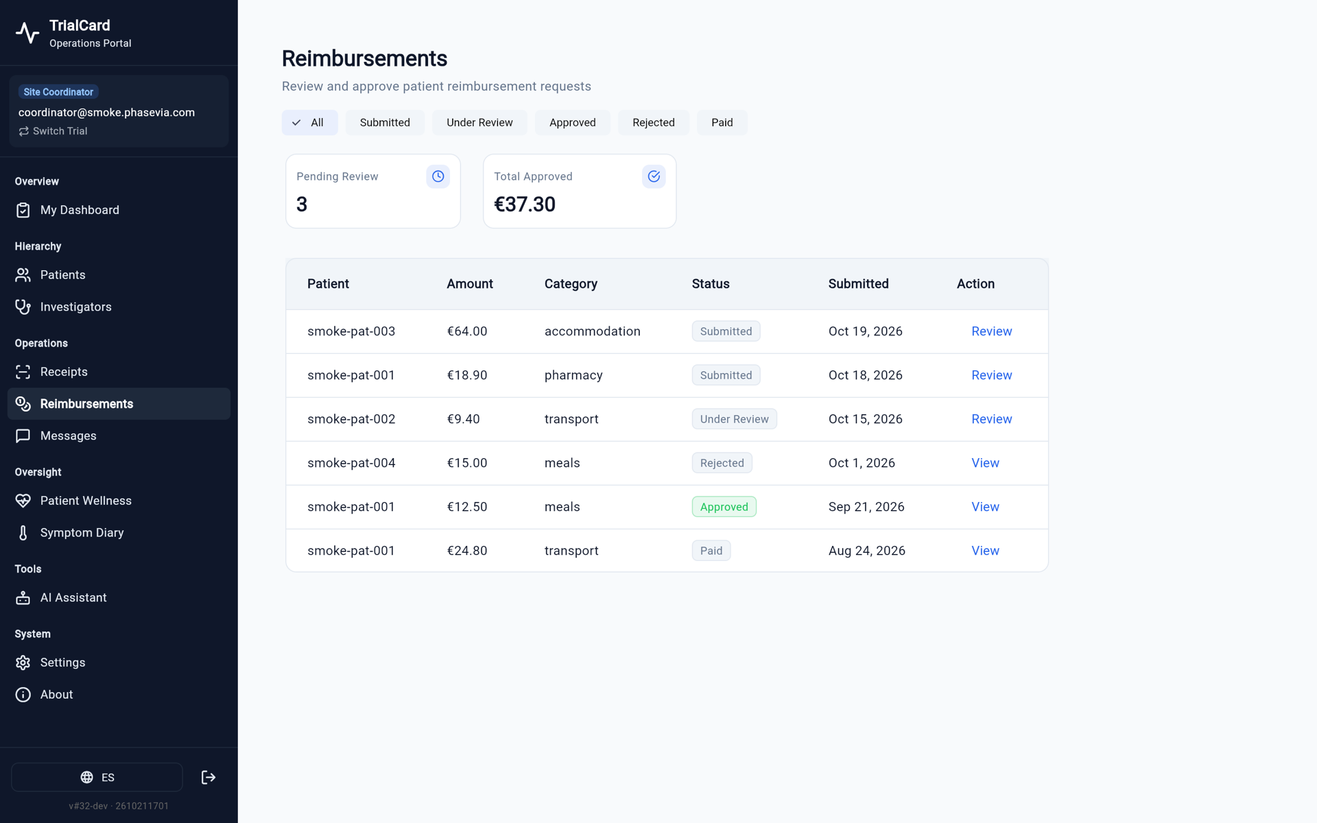Filter by Approved status
The image size is (1317, 823).
[x=572, y=123]
